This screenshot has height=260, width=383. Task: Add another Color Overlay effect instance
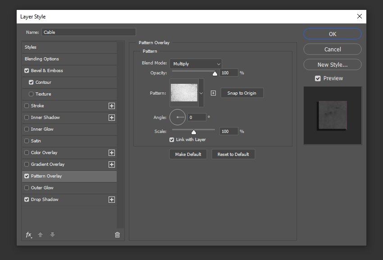tap(111, 153)
